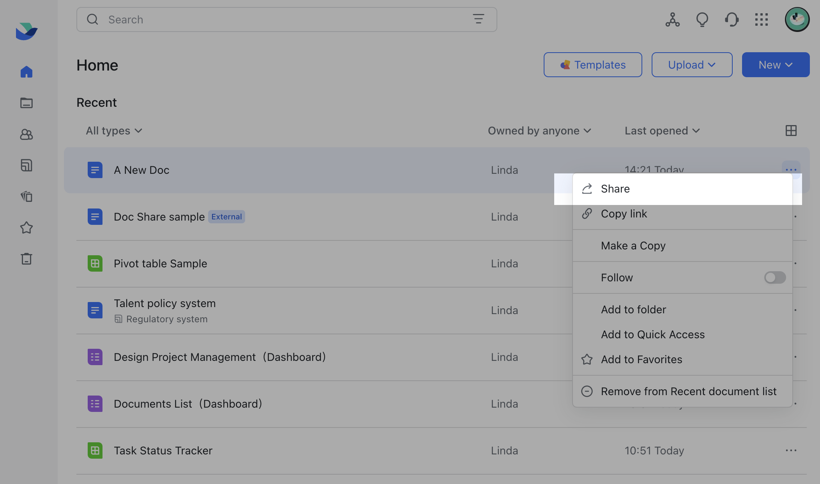Open the app launcher grid icon
Viewport: 820px width, 484px height.
click(761, 19)
